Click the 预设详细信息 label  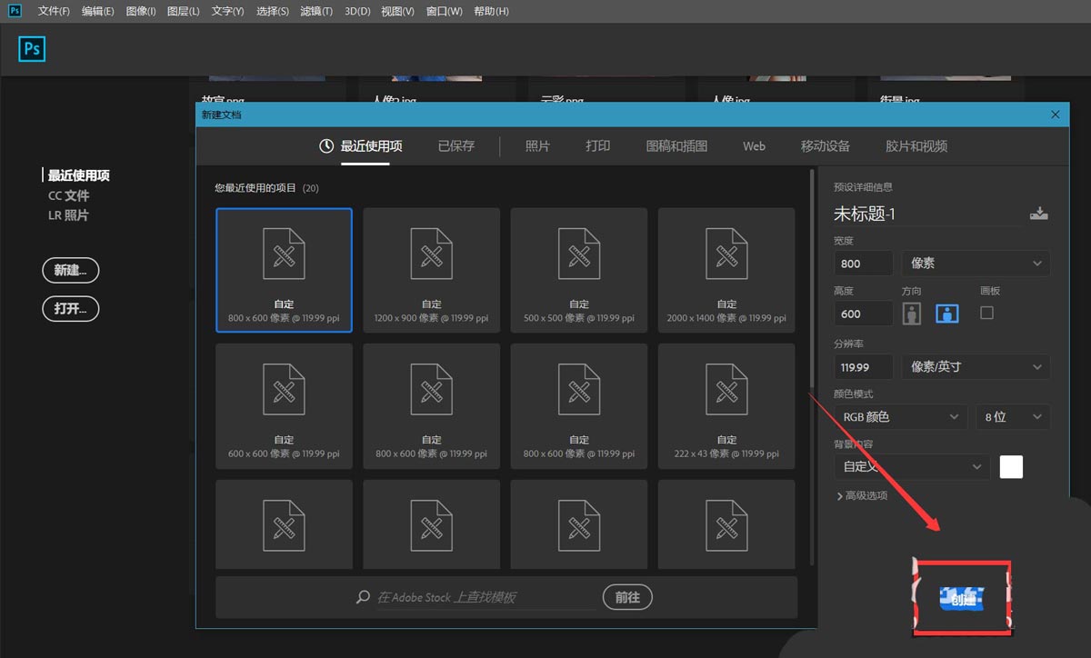tap(863, 187)
